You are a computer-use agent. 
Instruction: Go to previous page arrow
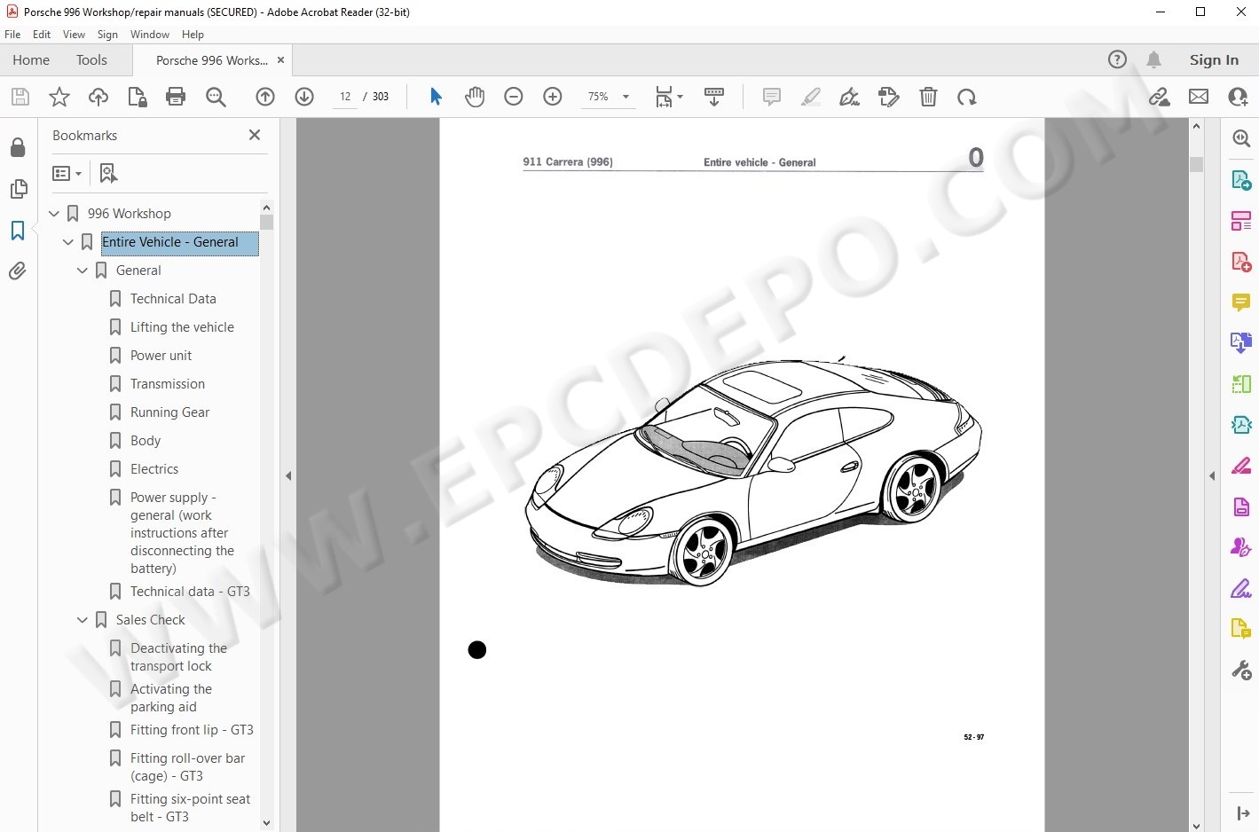click(x=265, y=97)
